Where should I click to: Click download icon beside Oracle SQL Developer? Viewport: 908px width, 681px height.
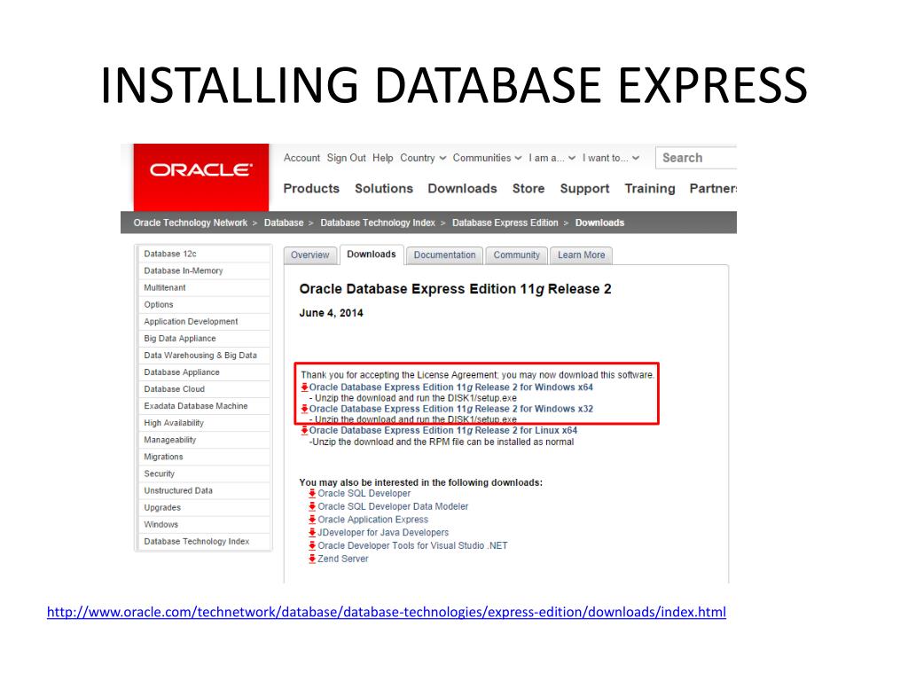[312, 493]
